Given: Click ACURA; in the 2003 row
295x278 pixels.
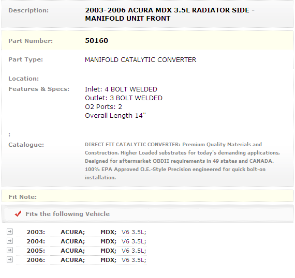Looking at the screenshot, I should tap(73, 232).
